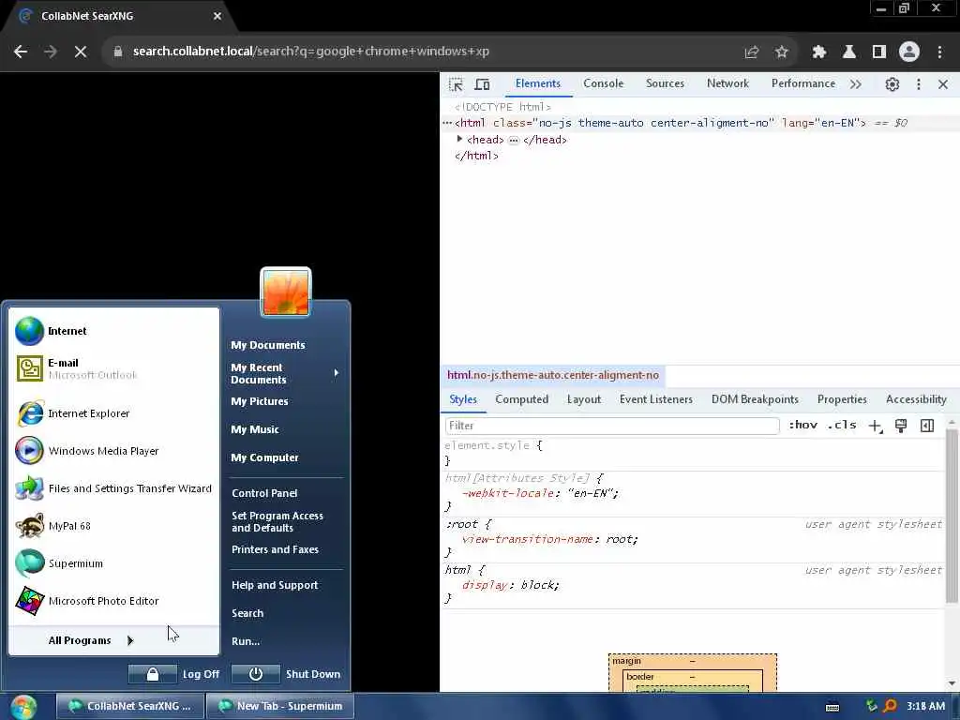Click the styles Filter input field
The image size is (960, 720).
point(612,426)
